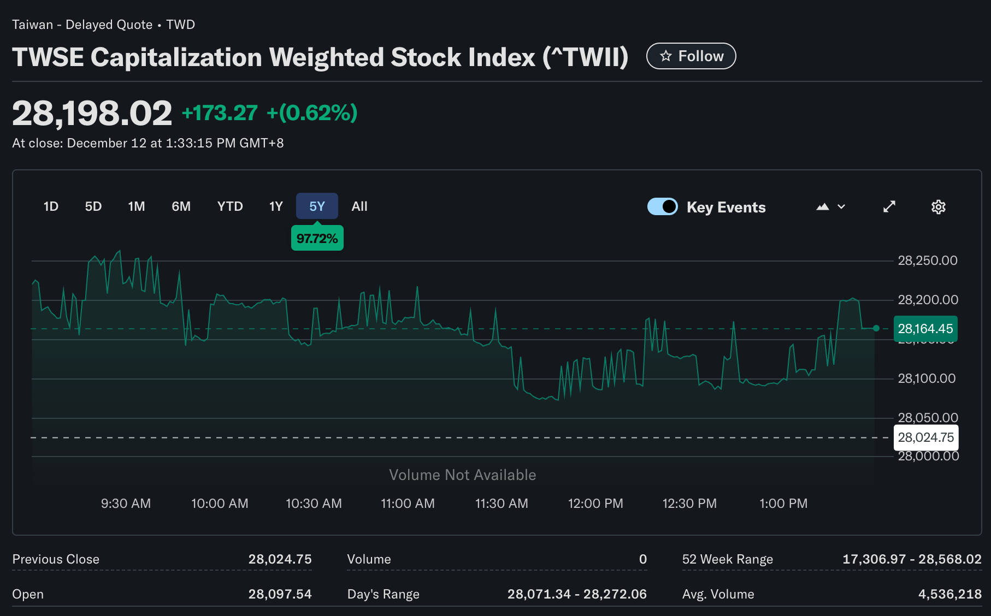Click the 17,306.97 - 28,568.02 range value

[912, 559]
